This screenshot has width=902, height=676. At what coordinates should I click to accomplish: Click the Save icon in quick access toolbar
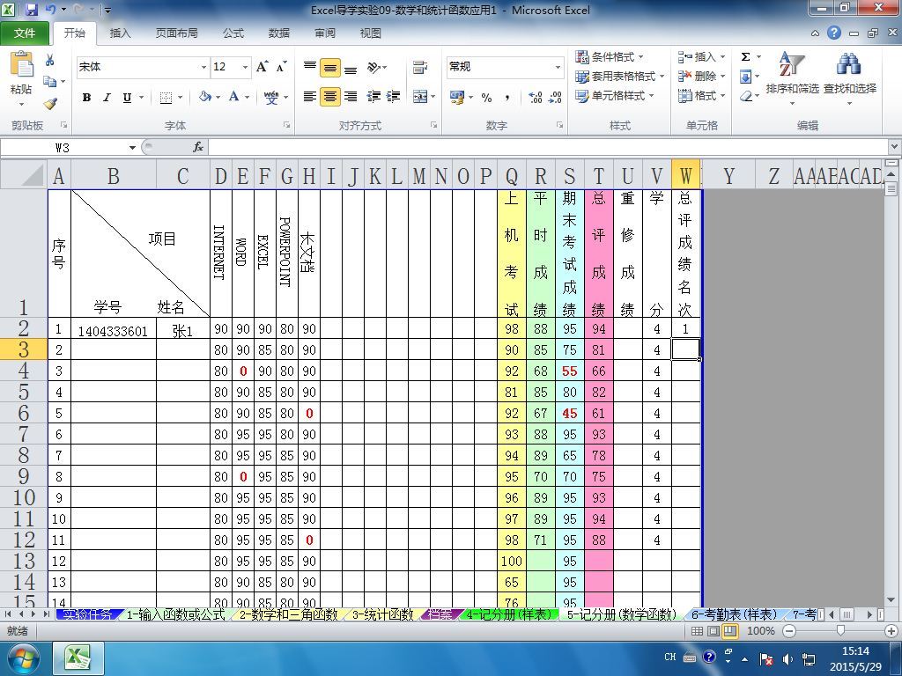(31, 10)
